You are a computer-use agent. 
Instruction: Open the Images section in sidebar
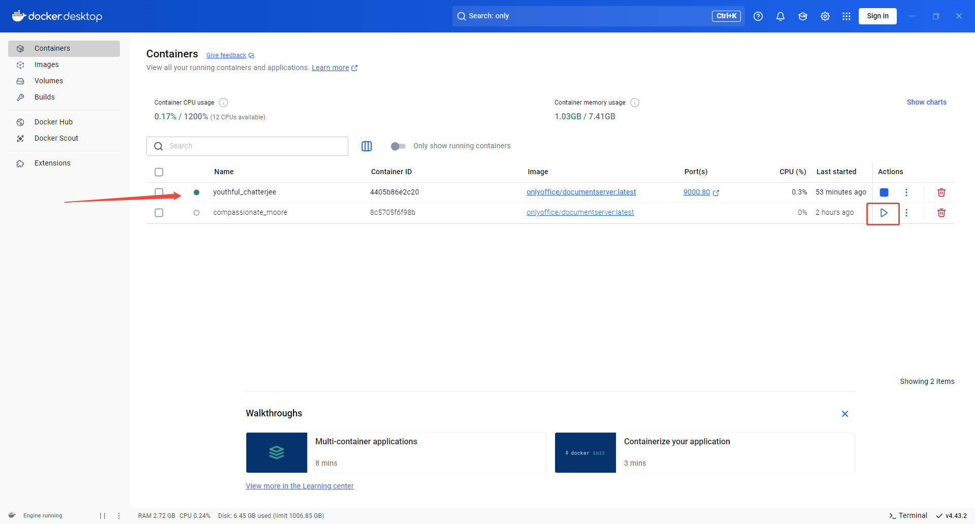tap(46, 64)
